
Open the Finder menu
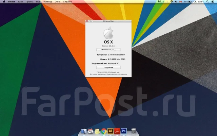coord(12,2)
